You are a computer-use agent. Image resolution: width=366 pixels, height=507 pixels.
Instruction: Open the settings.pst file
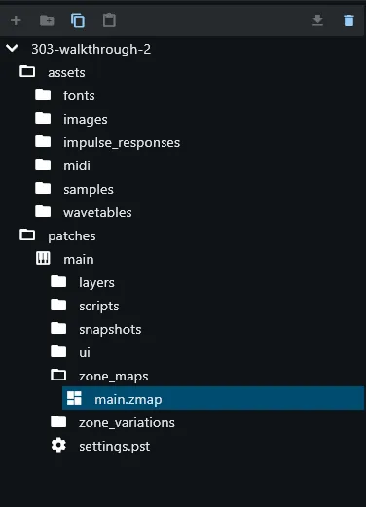115,447
